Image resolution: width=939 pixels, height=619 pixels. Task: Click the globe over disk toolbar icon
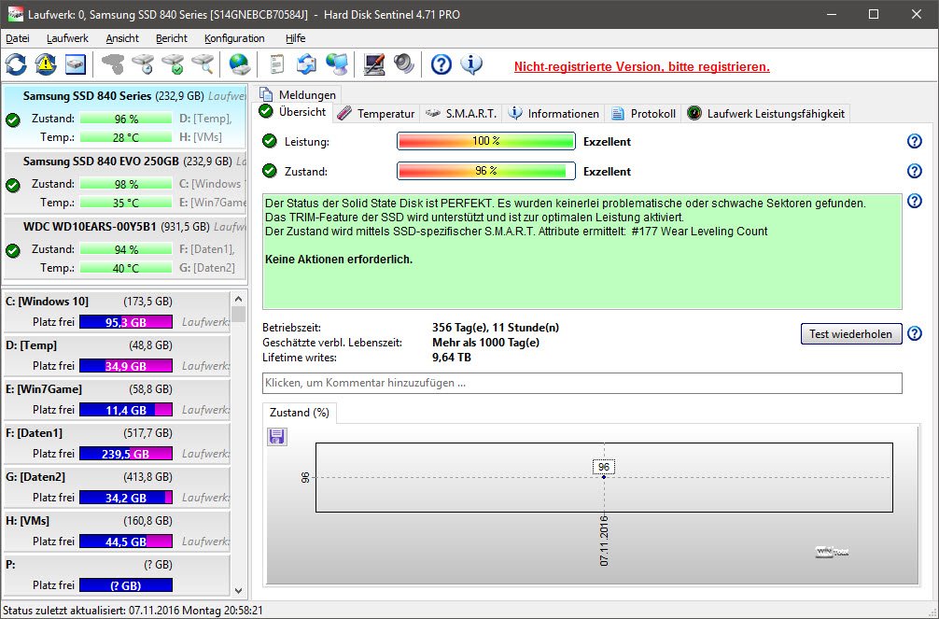point(240,64)
